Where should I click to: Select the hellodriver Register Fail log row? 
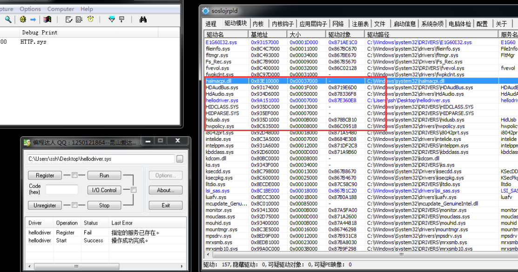pyautogui.click(x=106, y=232)
